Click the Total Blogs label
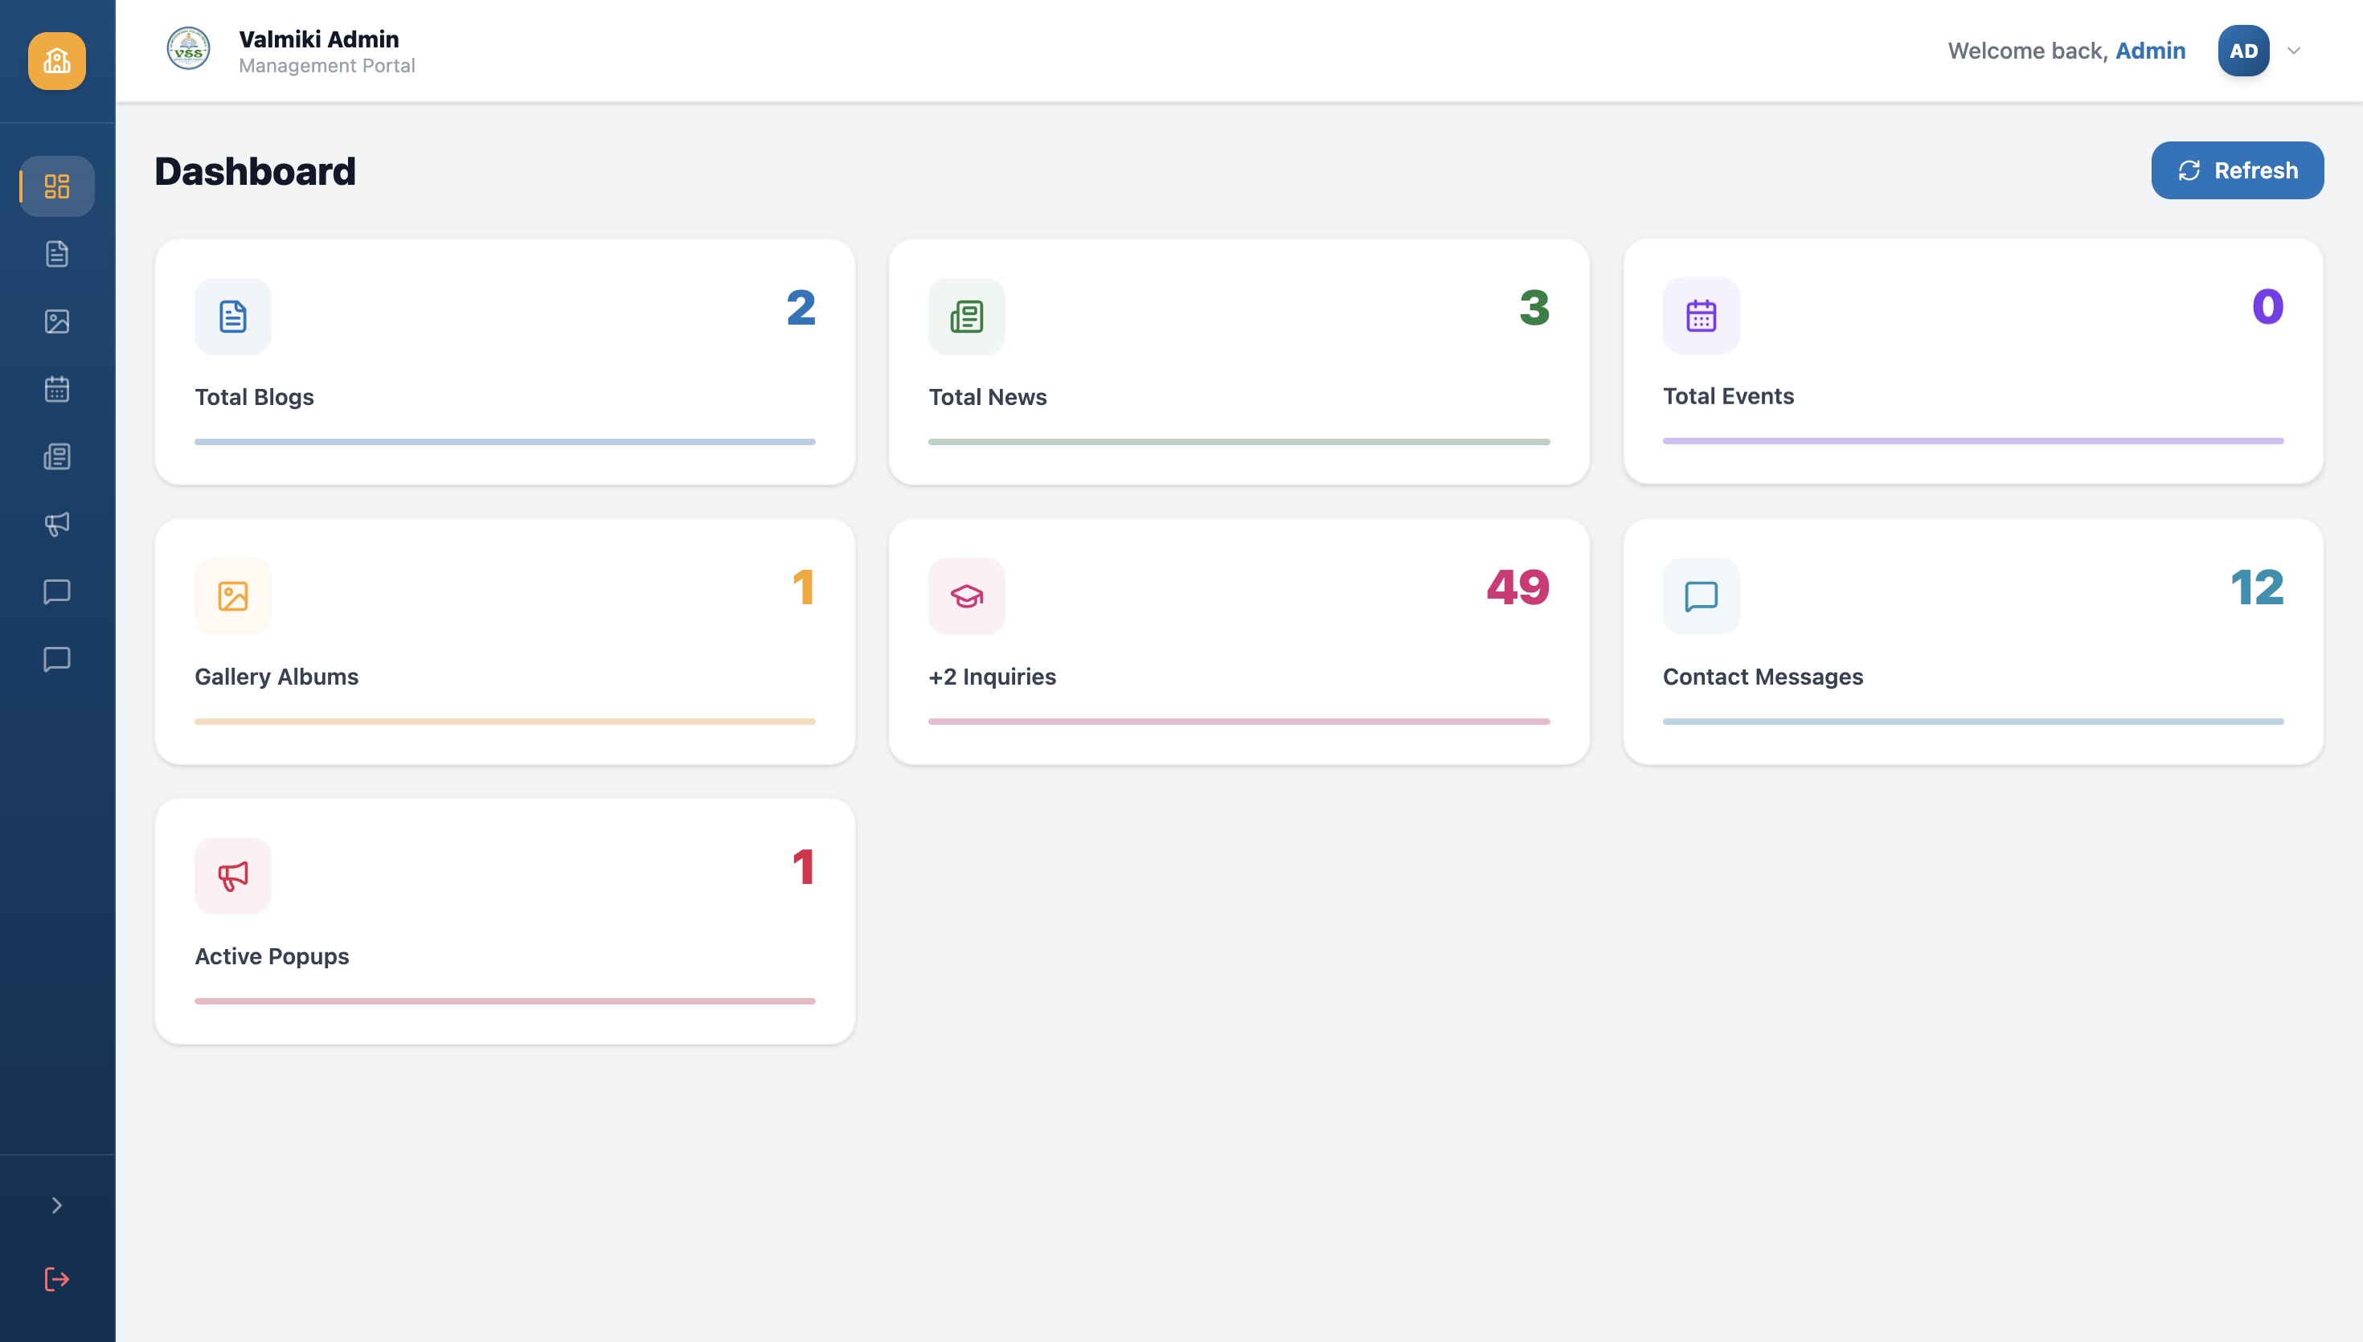The height and width of the screenshot is (1342, 2363). click(254, 397)
